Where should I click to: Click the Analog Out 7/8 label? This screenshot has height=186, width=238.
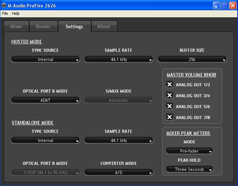coord(193,118)
